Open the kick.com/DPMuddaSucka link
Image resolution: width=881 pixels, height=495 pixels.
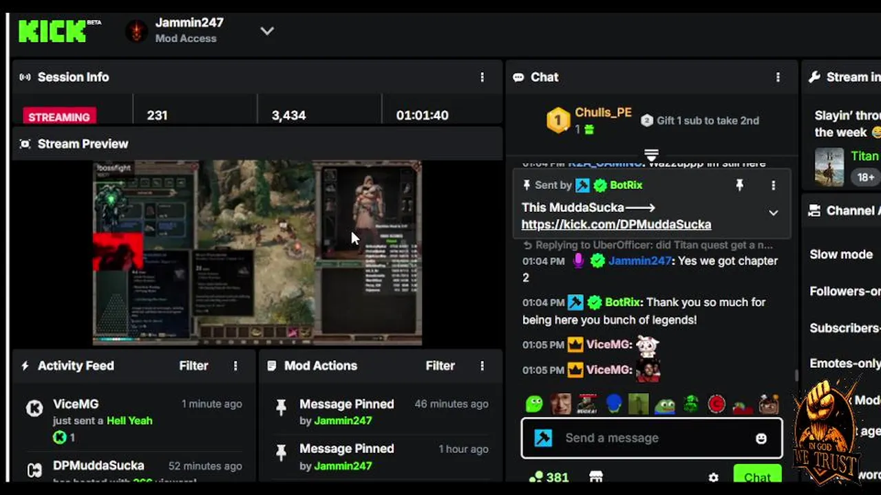tap(616, 225)
